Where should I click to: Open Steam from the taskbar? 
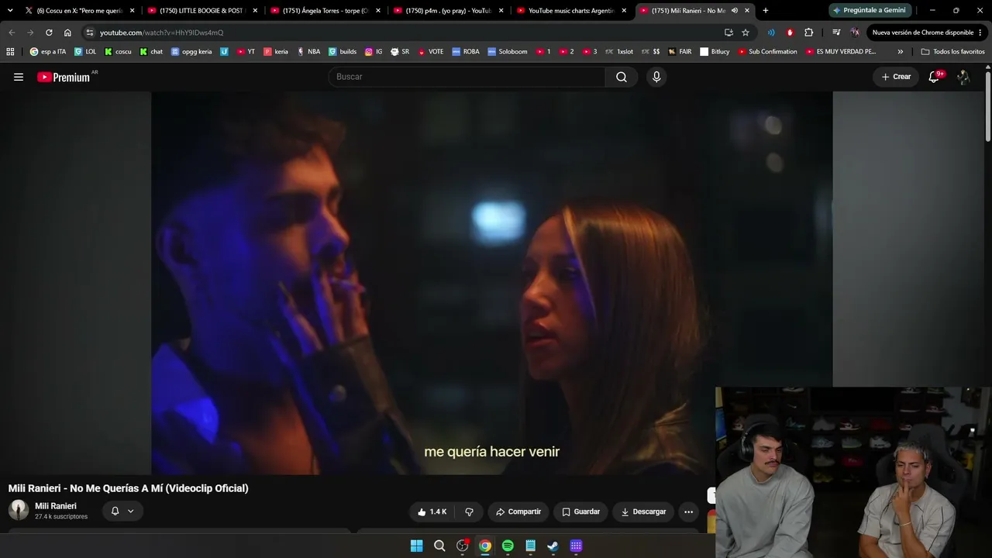pos(553,546)
